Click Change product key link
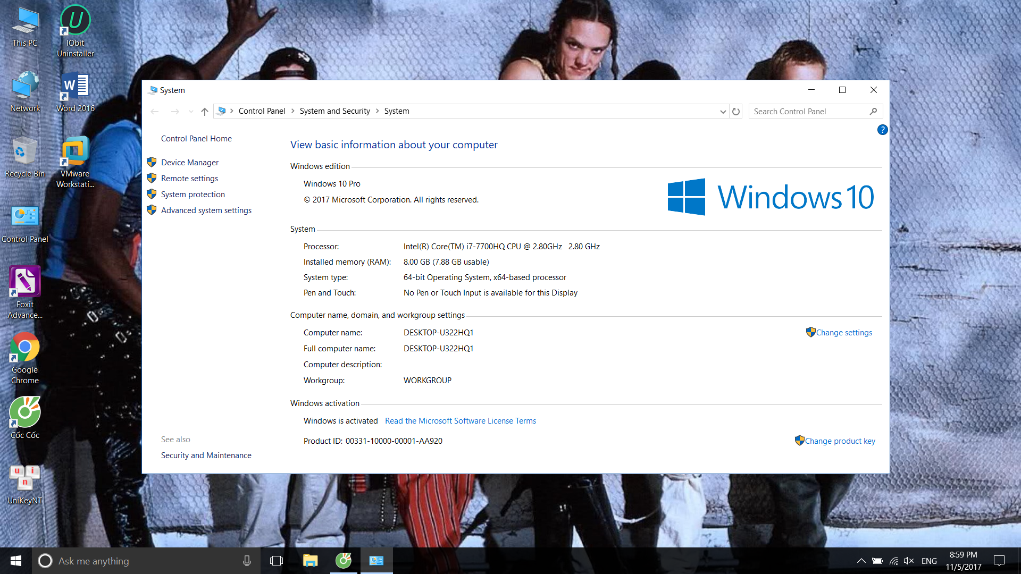The height and width of the screenshot is (574, 1021). 840,441
